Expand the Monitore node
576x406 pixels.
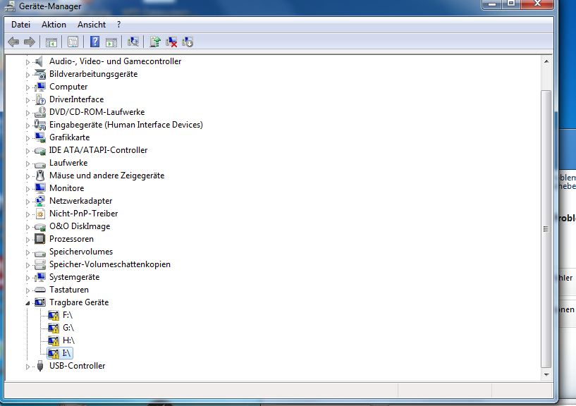27,189
